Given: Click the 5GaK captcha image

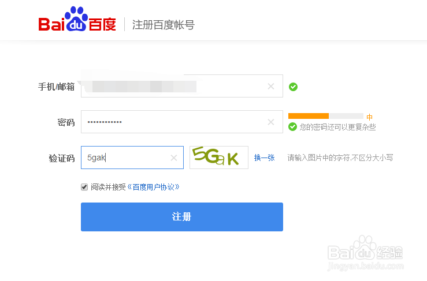Looking at the screenshot, I should [x=218, y=158].
